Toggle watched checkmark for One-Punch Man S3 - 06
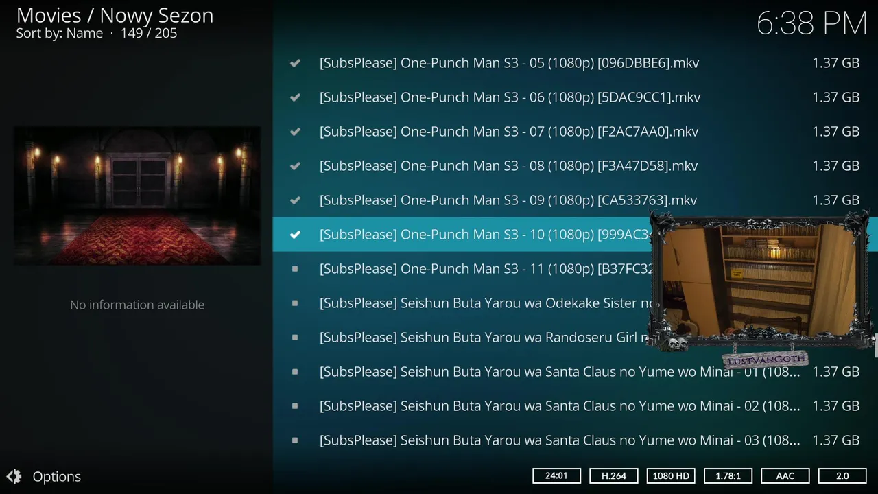 [x=295, y=97]
